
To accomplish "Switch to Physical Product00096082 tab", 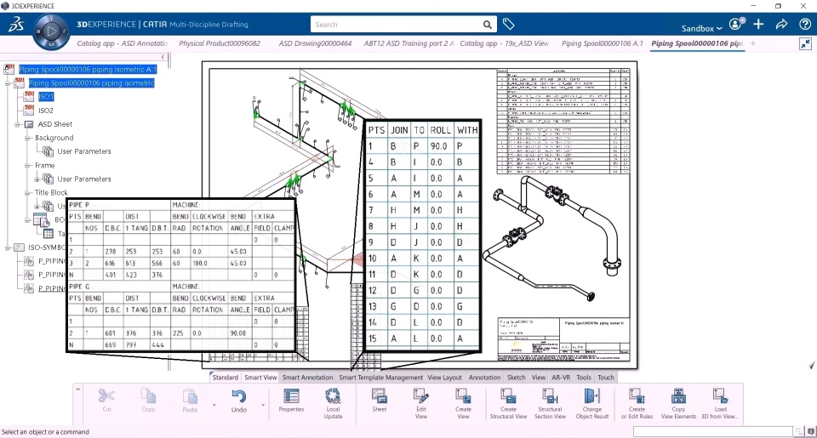I will click(220, 43).
